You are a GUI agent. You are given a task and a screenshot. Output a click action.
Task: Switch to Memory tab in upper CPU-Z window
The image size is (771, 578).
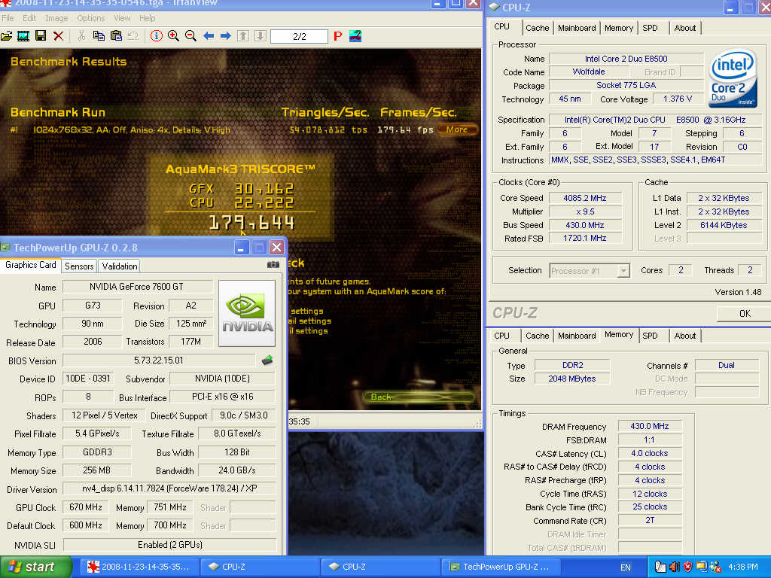pos(619,28)
